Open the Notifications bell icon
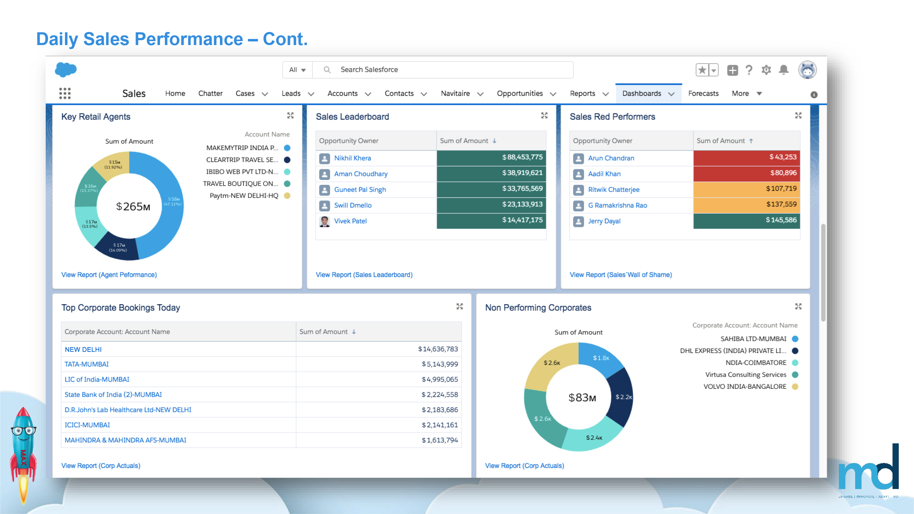This screenshot has height=514, width=914. [x=784, y=70]
